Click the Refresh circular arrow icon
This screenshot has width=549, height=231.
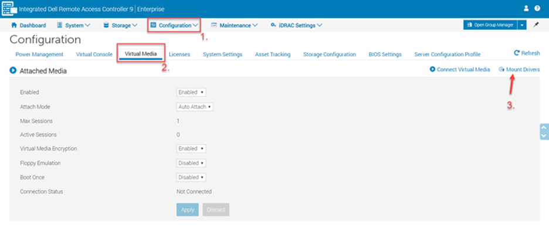coord(517,53)
